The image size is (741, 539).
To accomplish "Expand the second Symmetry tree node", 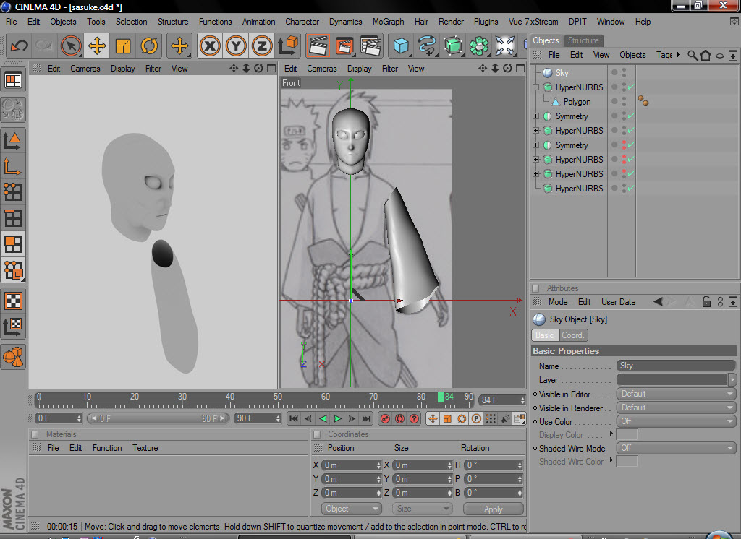I will [536, 145].
